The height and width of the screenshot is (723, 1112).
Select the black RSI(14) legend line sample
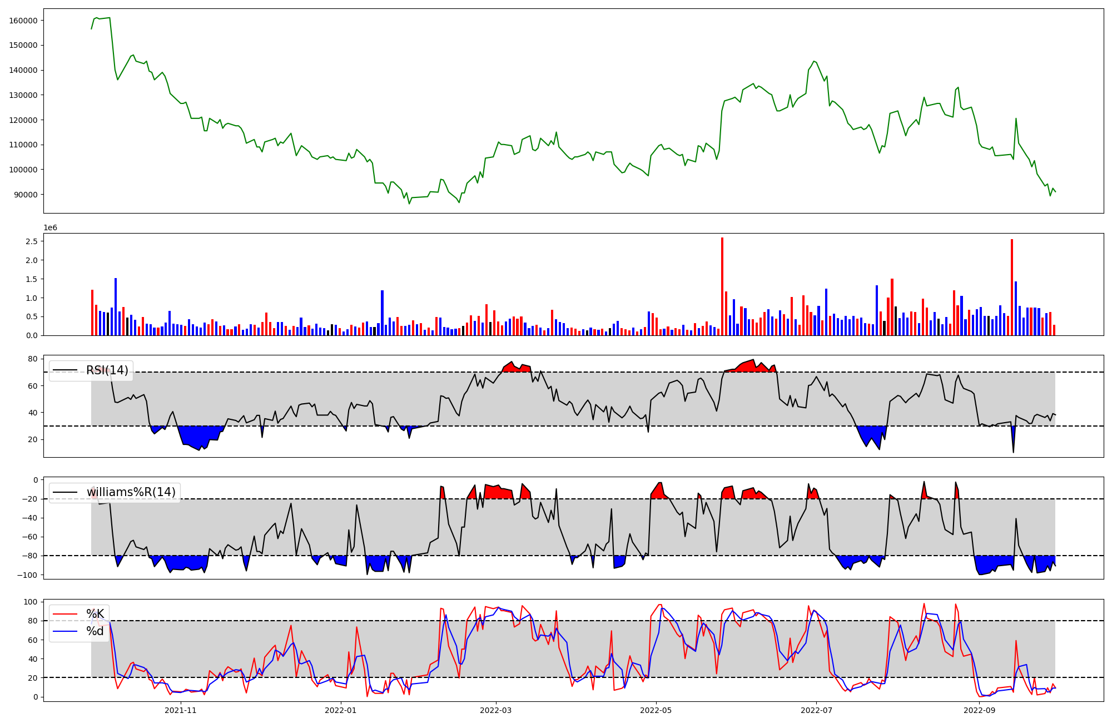[x=64, y=370]
